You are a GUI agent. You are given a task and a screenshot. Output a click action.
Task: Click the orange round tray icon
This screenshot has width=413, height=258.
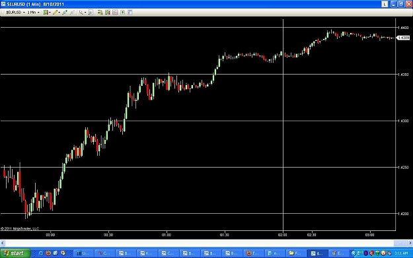pos(383,253)
